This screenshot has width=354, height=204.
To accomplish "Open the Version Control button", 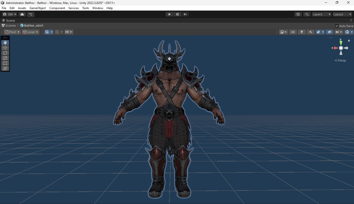I will (31, 14).
